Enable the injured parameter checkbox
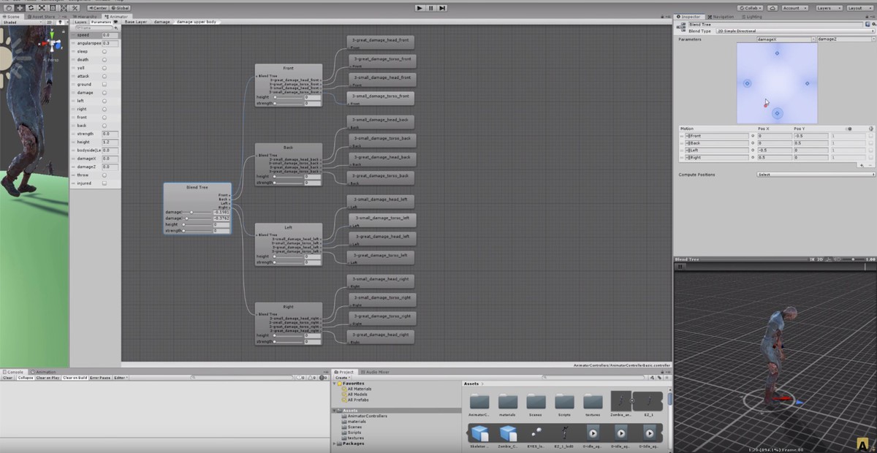877x453 pixels. [x=105, y=183]
